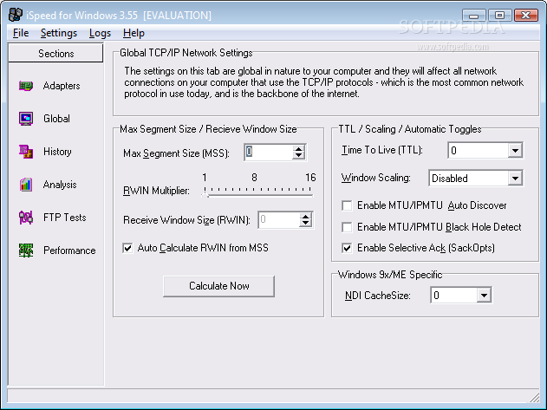Click the Receive Window Size (RWIN) field
547x410 pixels.
pyautogui.click(x=279, y=220)
